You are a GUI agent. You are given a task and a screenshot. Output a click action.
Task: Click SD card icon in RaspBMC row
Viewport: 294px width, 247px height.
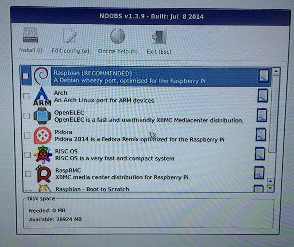tap(259, 173)
